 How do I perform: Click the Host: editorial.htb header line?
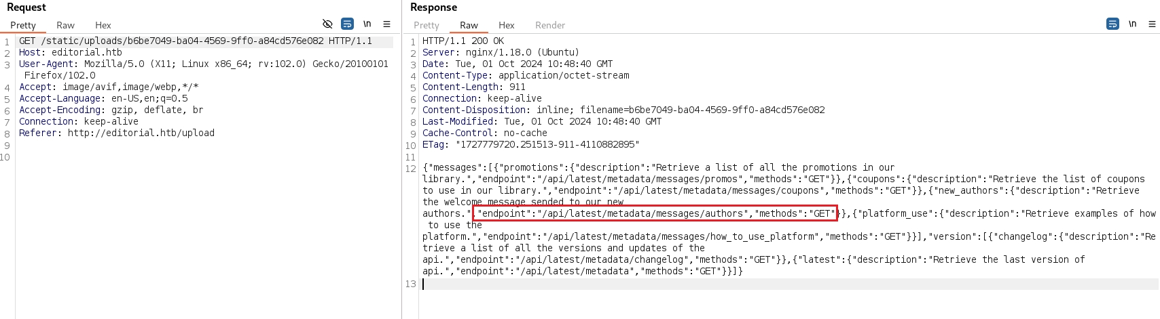[71, 52]
